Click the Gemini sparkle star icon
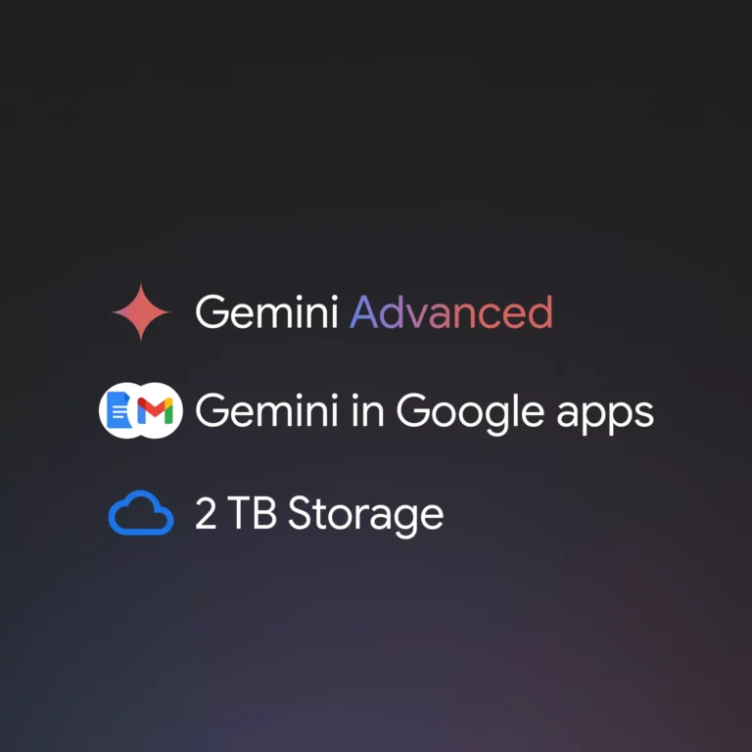 (141, 312)
